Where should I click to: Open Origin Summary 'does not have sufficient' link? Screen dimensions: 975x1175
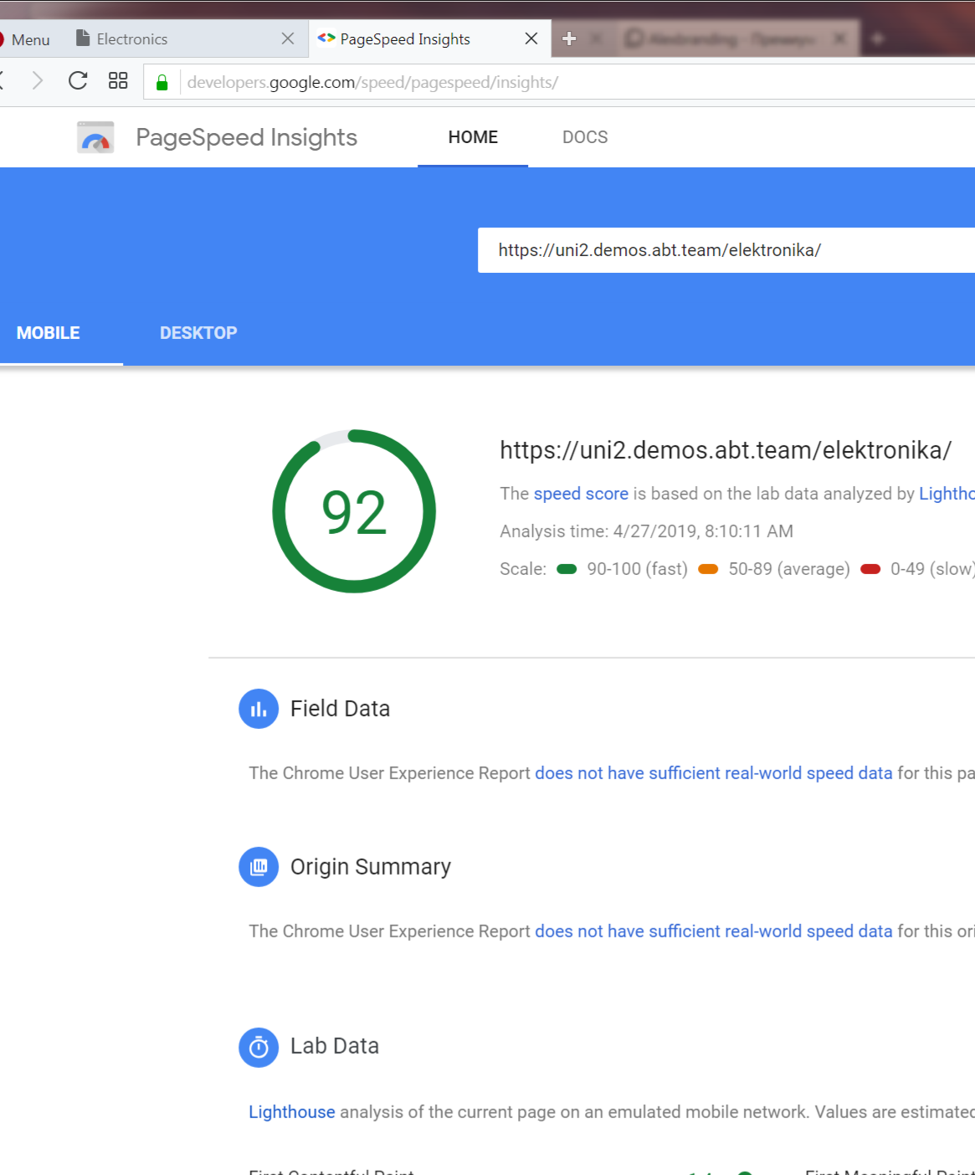pyautogui.click(x=714, y=931)
